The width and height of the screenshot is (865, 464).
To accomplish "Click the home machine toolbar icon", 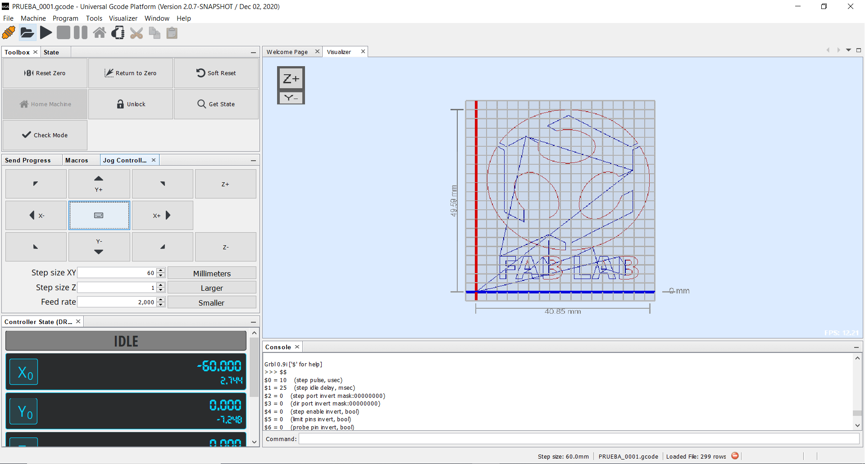I will 100,33.
